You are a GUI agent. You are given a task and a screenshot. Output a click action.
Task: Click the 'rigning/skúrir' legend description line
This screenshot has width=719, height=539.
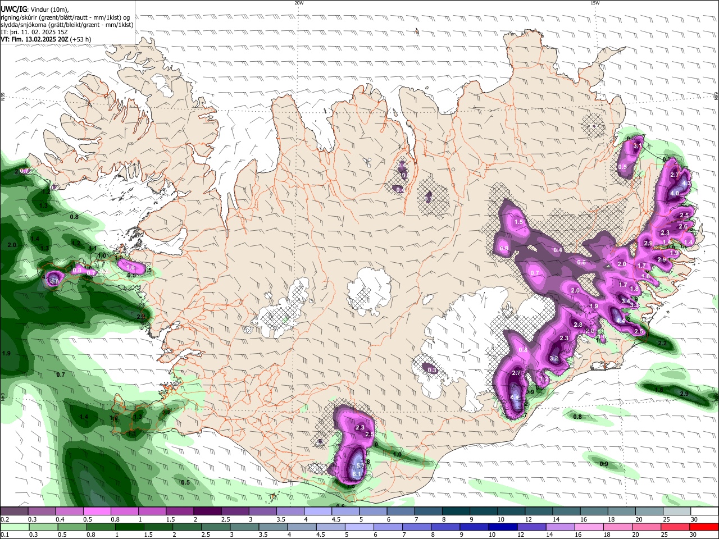65,17
